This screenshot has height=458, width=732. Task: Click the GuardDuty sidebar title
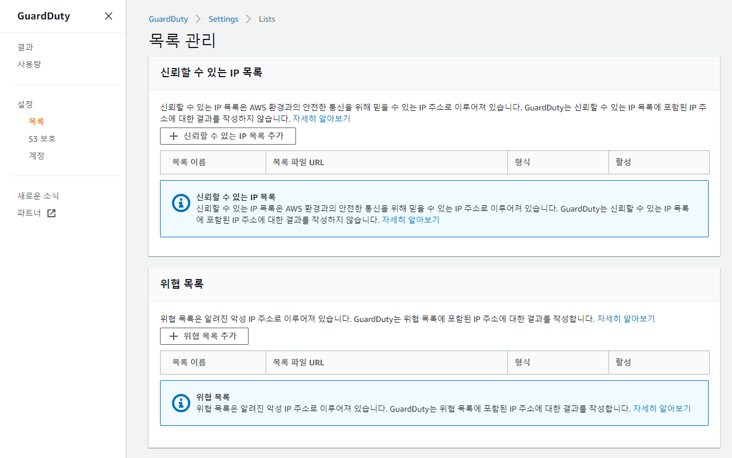point(43,16)
